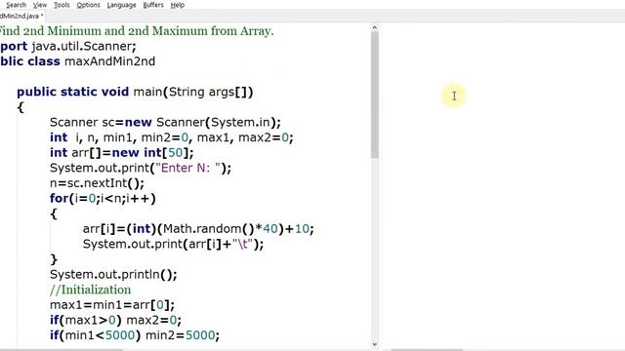625x351 pixels.
Task: Click the 'int i, n, min1, min2=0' declaration line
Action: point(172,137)
